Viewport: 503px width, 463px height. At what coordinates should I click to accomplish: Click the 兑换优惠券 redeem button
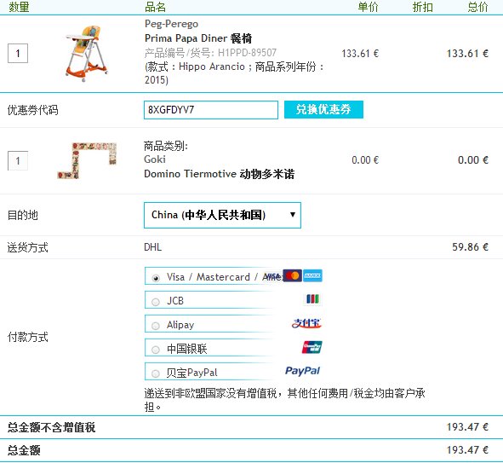(x=323, y=109)
